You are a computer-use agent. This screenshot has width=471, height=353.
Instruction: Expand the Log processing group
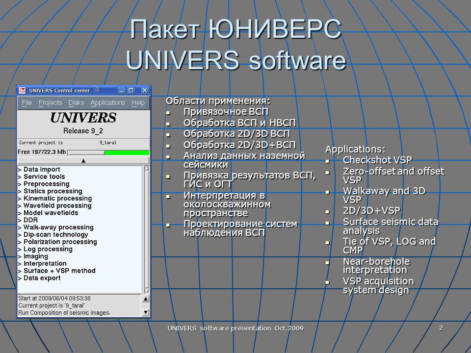tap(45, 249)
